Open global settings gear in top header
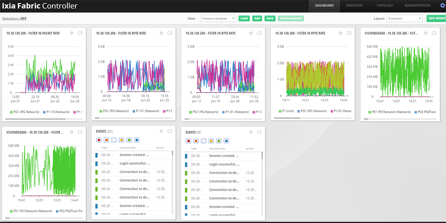 (x=442, y=5)
